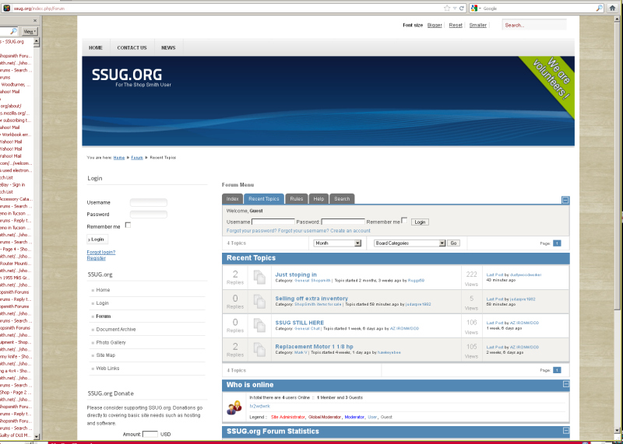Click the Go button beside Board Categories
The image size is (623, 444).
click(453, 243)
